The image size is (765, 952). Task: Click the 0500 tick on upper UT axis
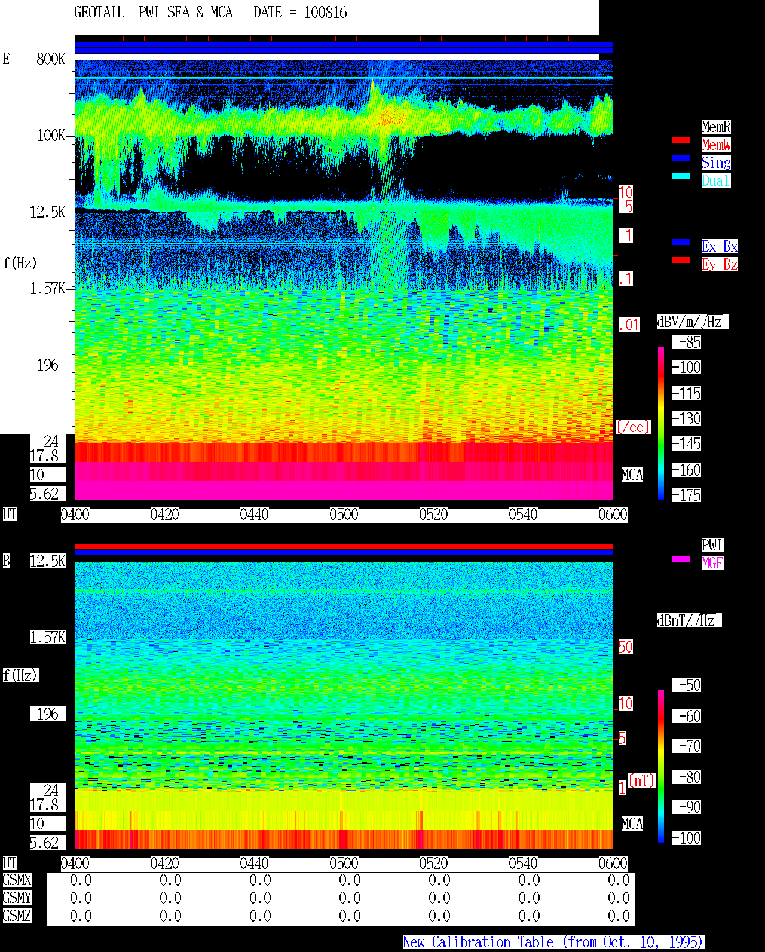click(x=344, y=515)
